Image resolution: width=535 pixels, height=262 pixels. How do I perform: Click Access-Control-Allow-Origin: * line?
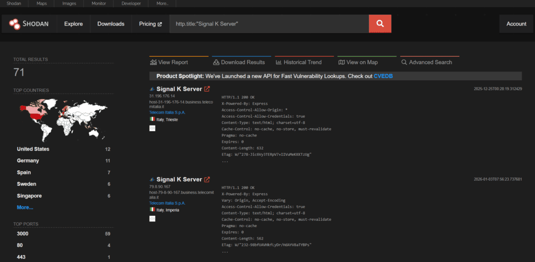click(x=254, y=110)
